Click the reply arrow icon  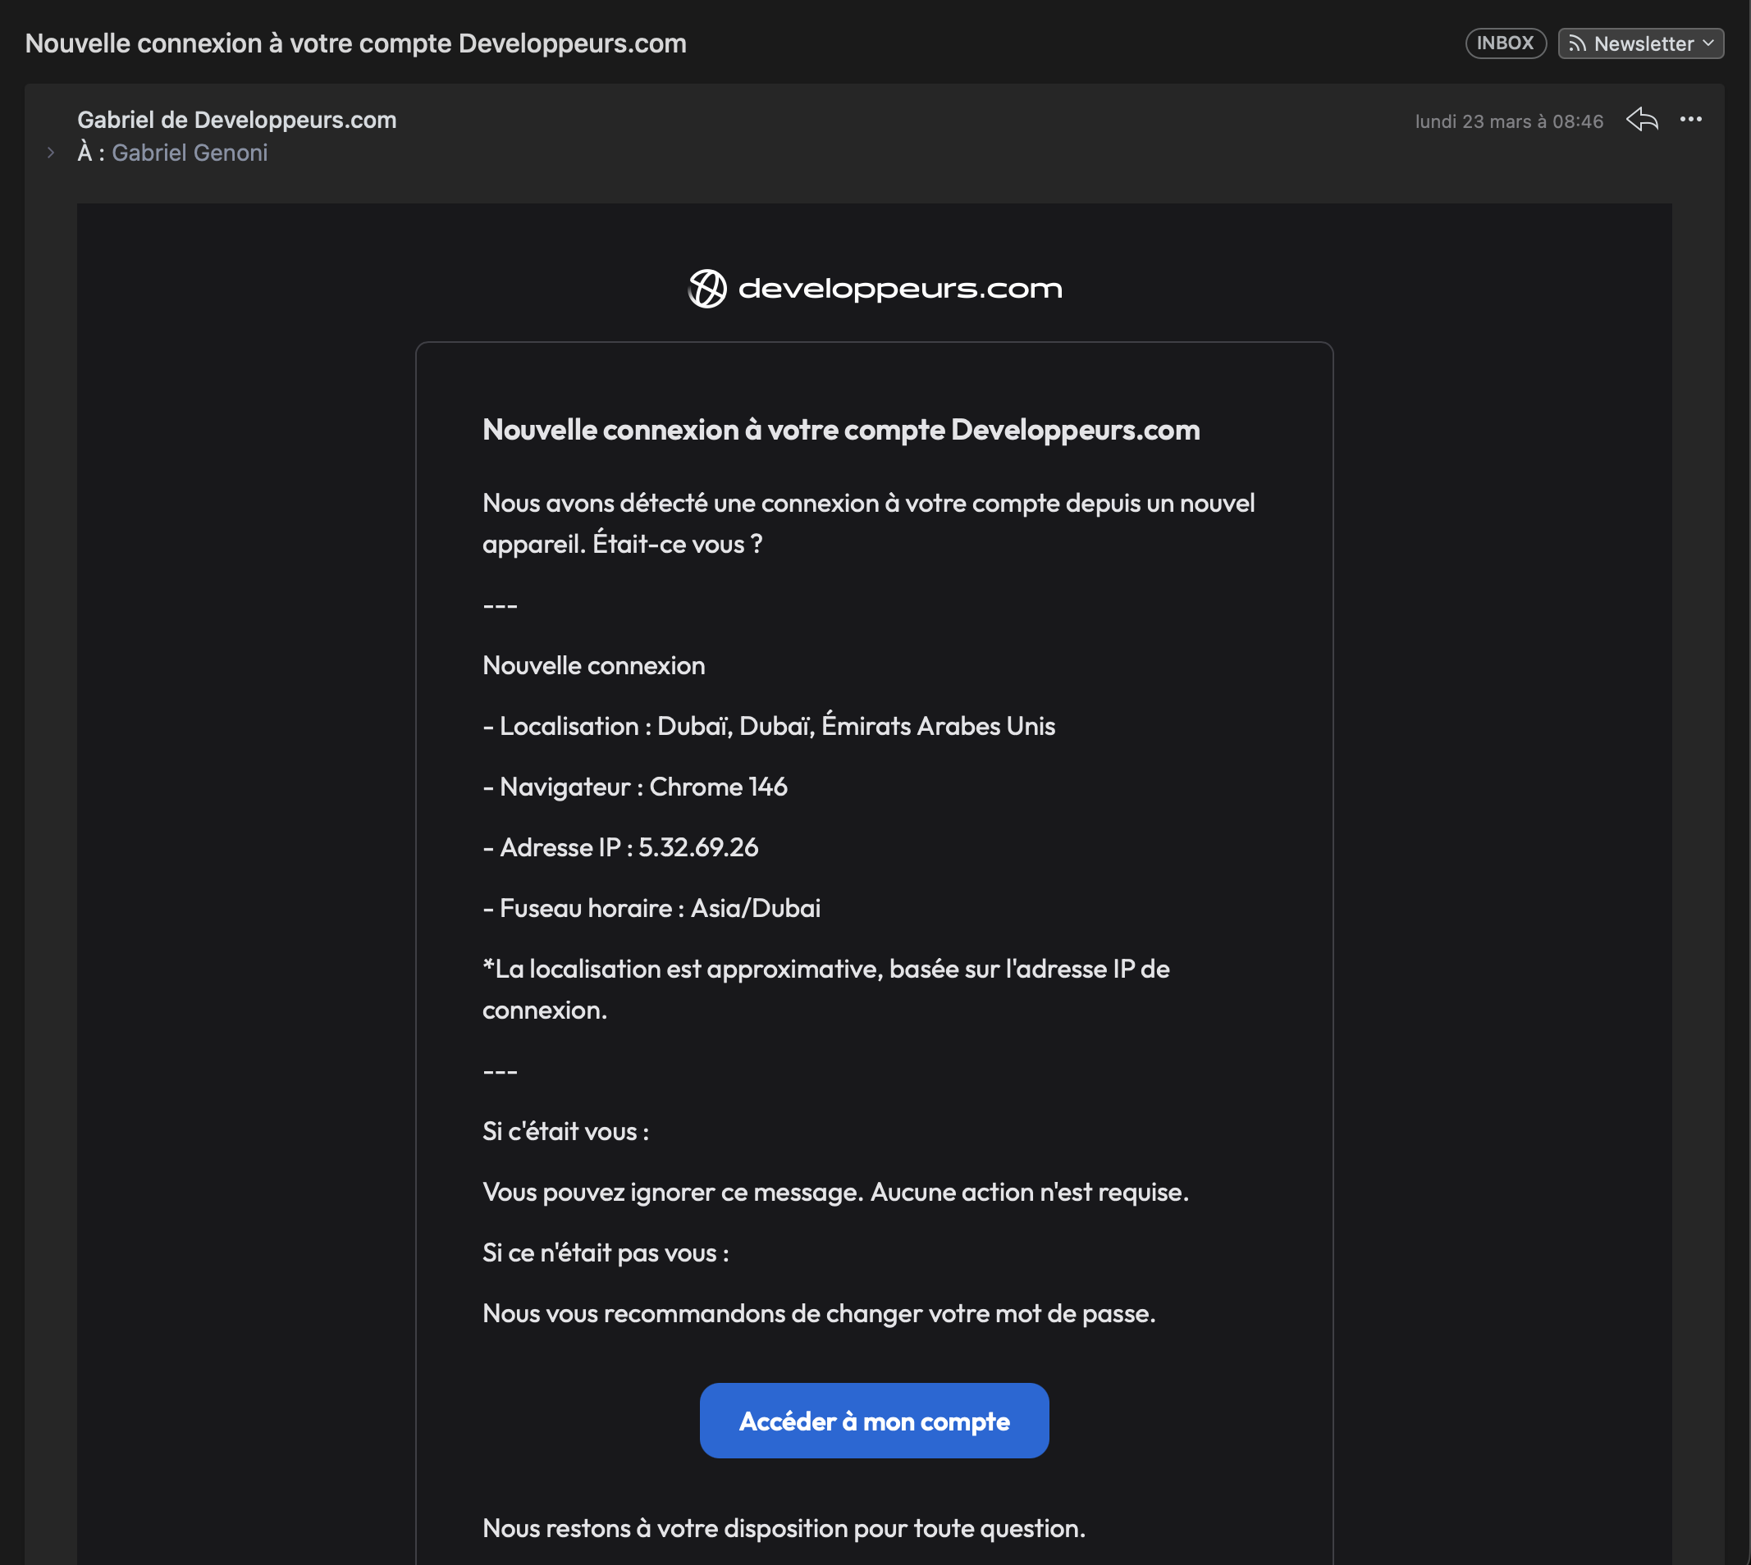coord(1641,120)
